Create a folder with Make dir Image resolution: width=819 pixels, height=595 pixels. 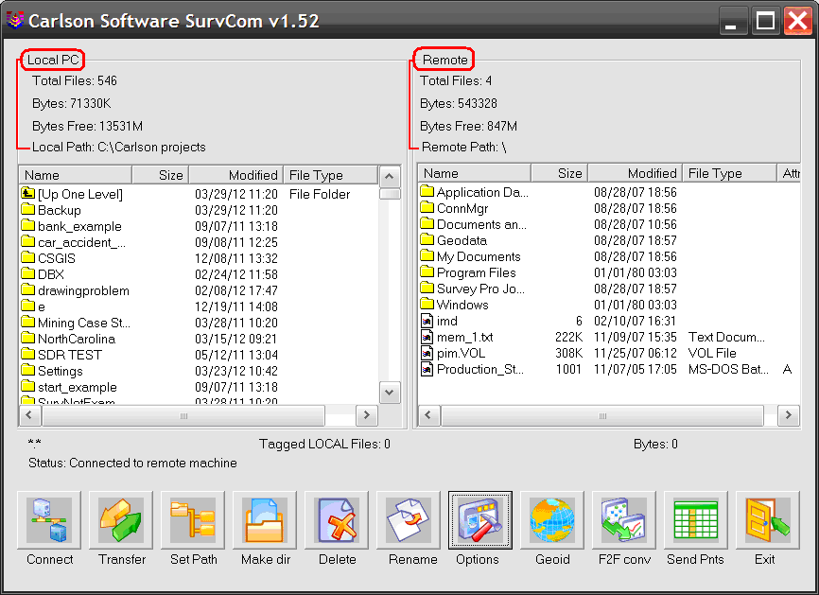265,519
